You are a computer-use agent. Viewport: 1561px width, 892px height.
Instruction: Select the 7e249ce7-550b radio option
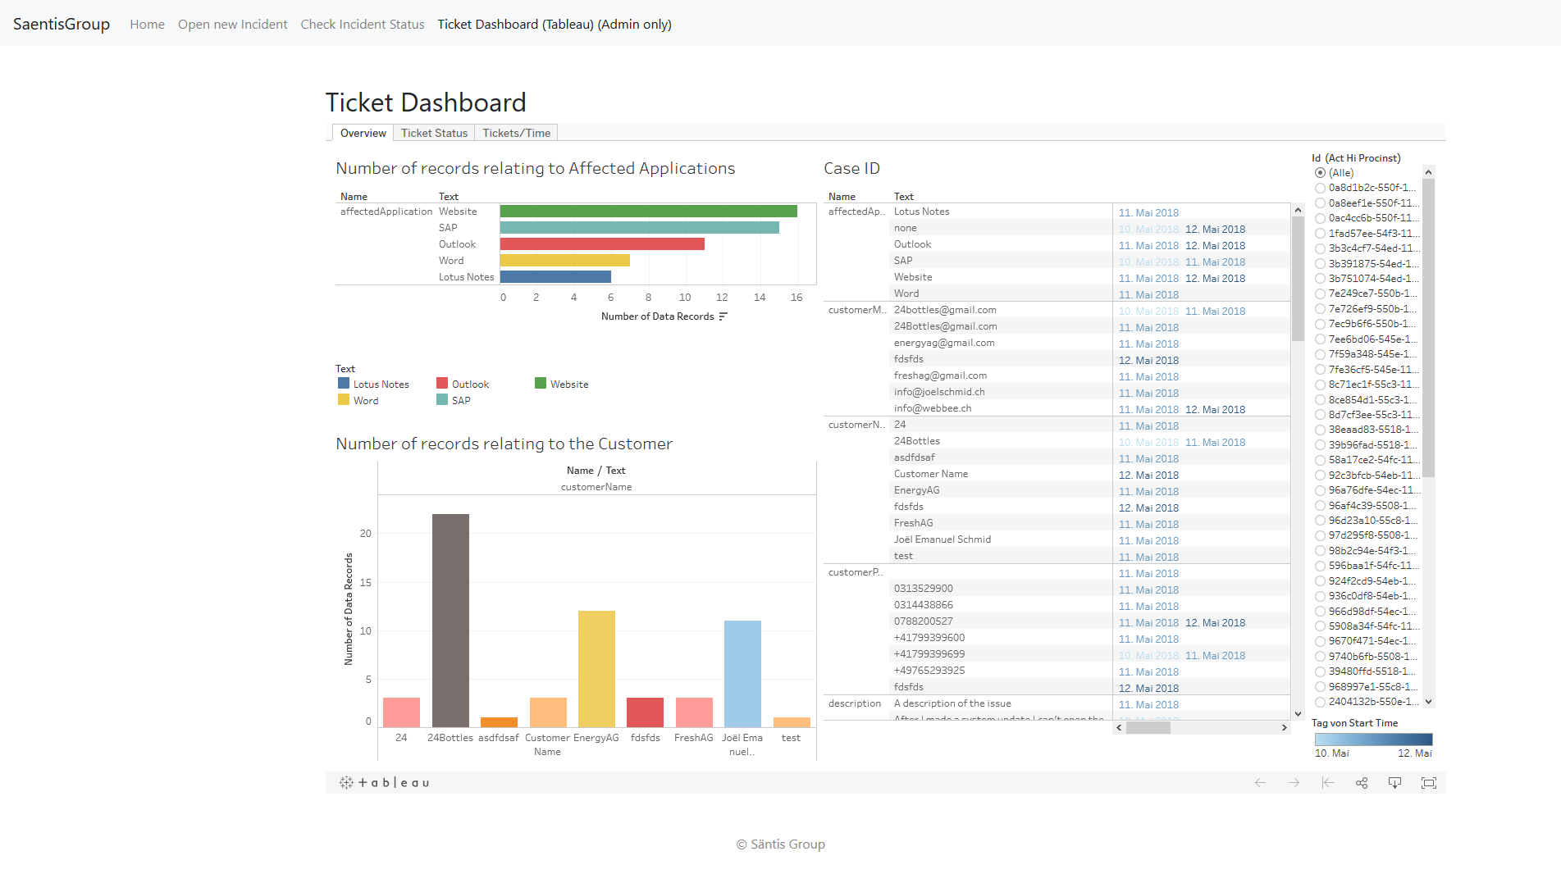(x=1320, y=294)
